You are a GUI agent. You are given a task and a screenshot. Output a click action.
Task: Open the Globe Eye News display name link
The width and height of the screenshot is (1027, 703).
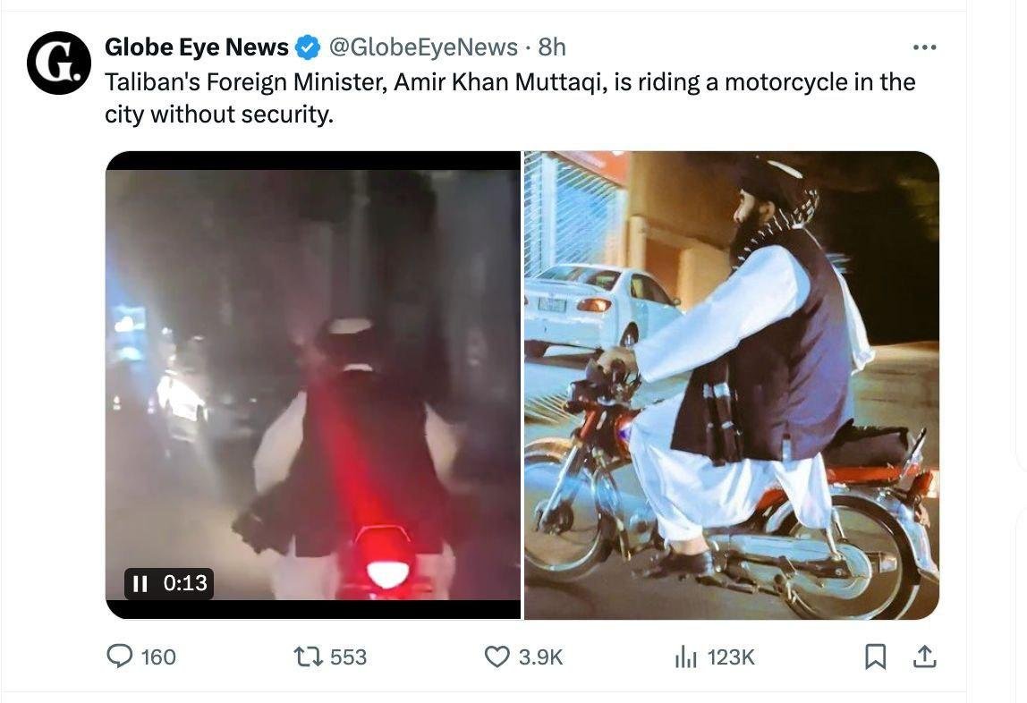point(197,47)
